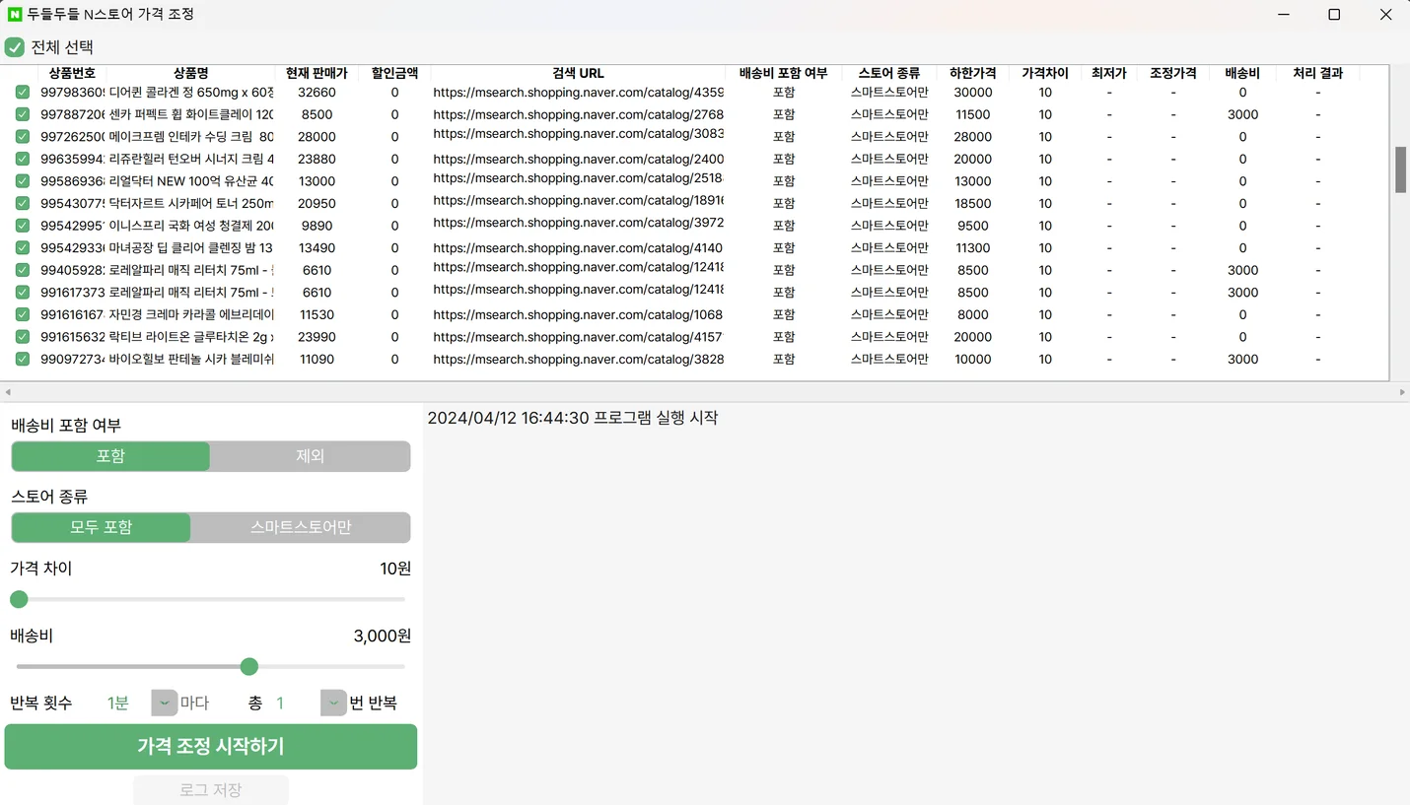Click the 상품명 column header

click(x=190, y=73)
